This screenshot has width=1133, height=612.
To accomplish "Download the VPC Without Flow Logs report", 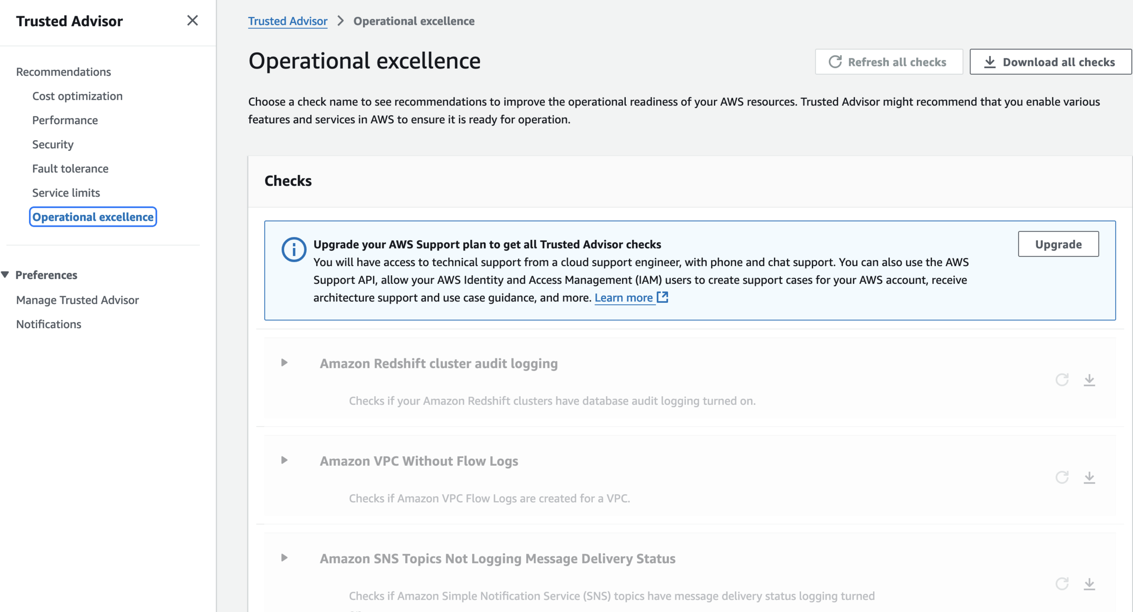I will [x=1089, y=477].
